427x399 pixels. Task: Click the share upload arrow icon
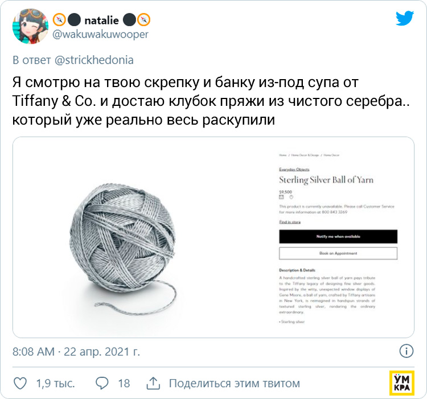coord(153,383)
